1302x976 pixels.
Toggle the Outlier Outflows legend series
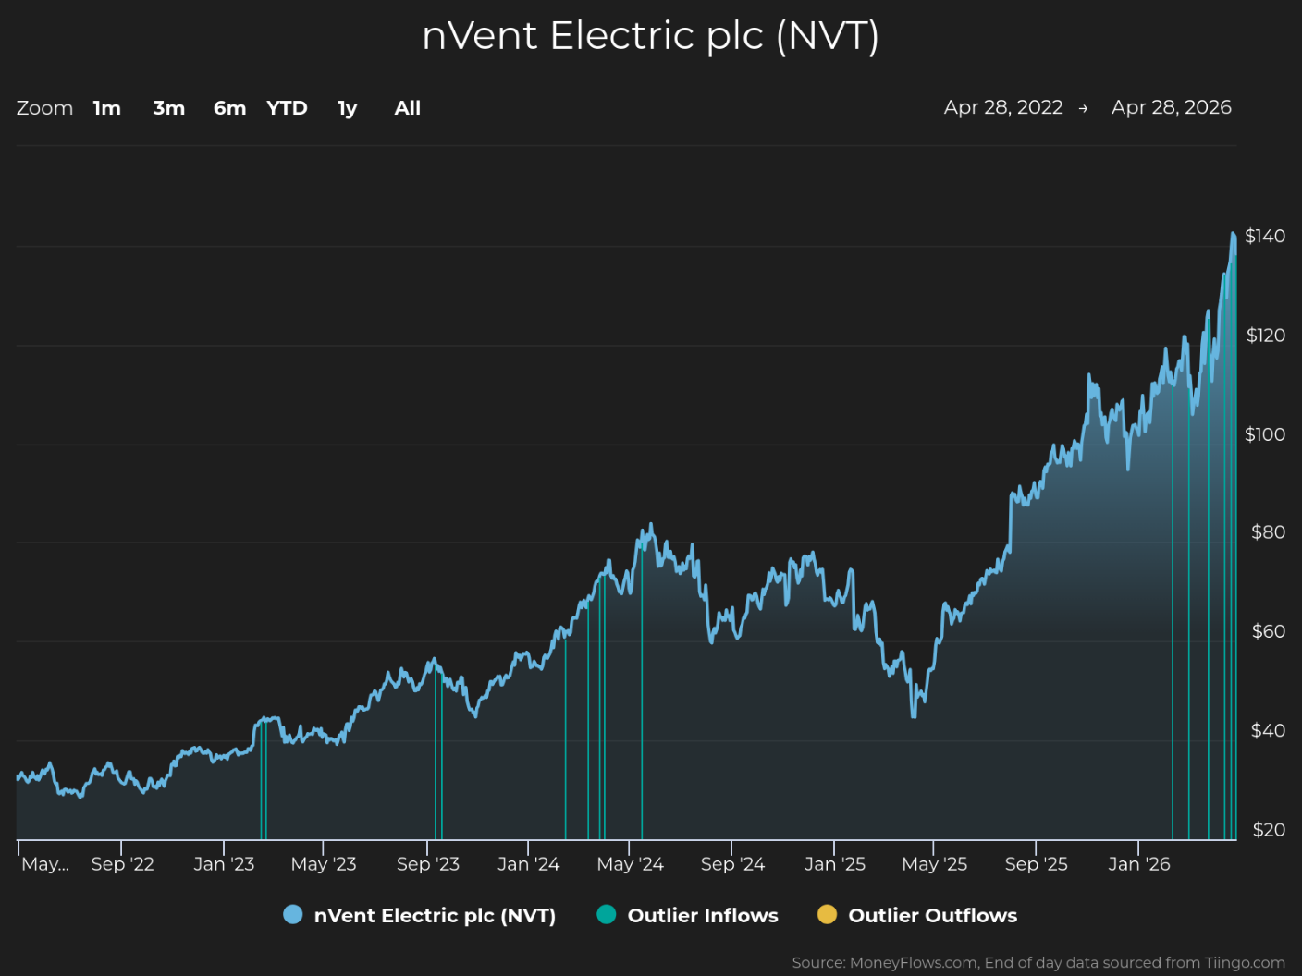pos(917,915)
